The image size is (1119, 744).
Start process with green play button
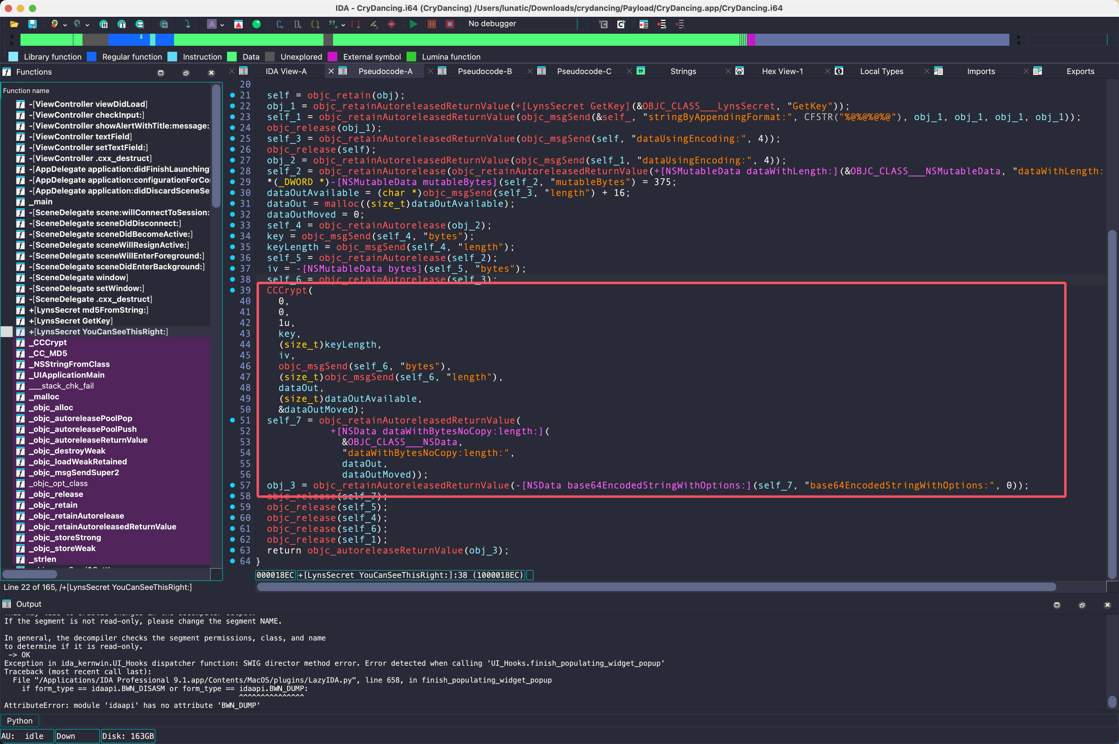(x=413, y=24)
